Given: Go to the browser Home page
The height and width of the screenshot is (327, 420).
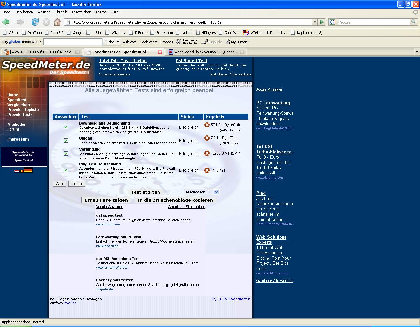Looking at the screenshot, I should (x=57, y=22).
